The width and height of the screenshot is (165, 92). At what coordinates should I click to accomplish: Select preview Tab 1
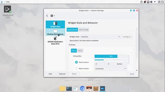click(74, 51)
